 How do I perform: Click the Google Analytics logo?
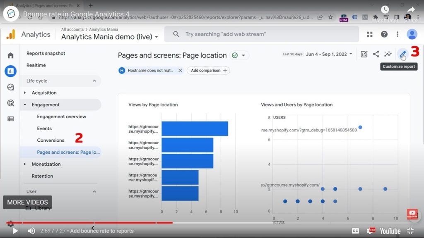click(11, 35)
